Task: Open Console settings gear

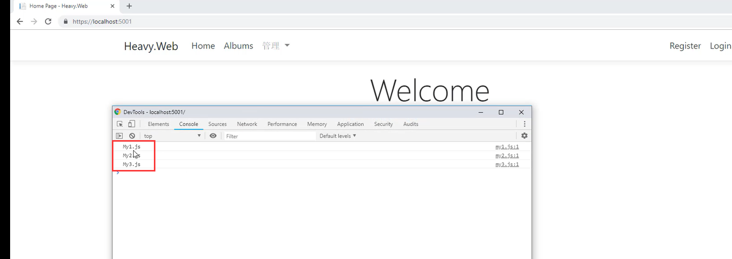Action: [x=524, y=136]
